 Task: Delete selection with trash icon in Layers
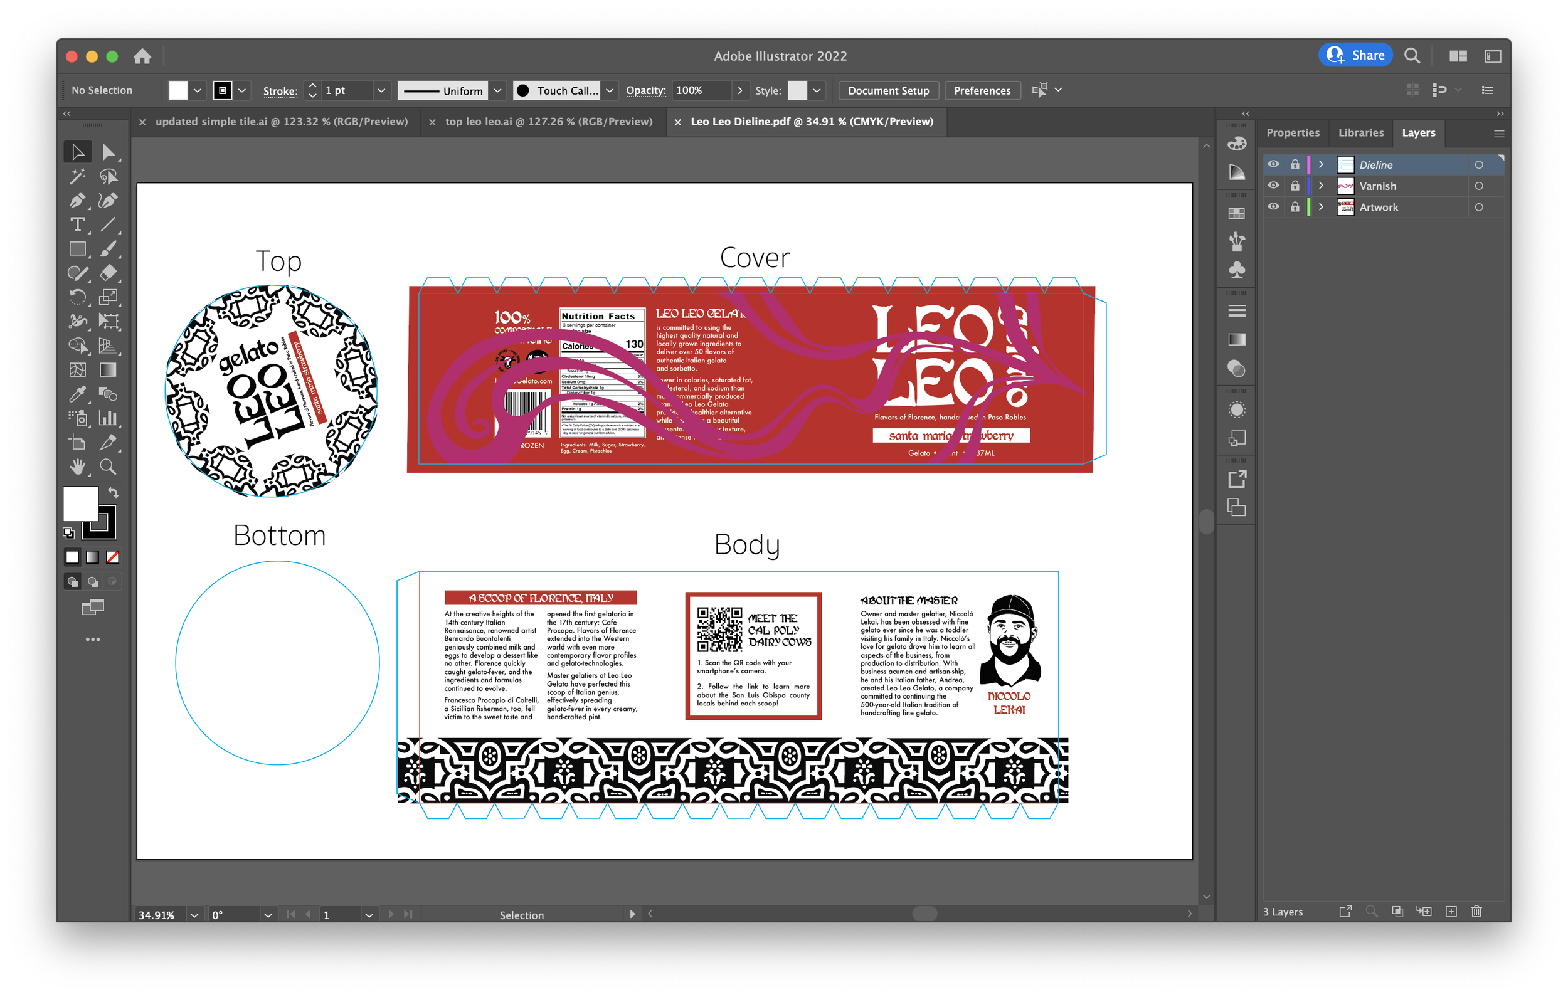[x=1476, y=912]
